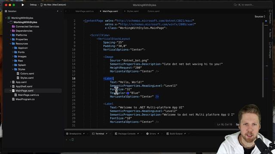Image resolution: width=275 pixels, height=154 pixels.
Task: Select MainPage.xaml in the solution tree
Action: 24,91
